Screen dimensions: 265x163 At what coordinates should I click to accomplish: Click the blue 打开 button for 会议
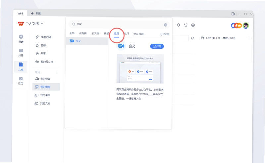(157, 46)
